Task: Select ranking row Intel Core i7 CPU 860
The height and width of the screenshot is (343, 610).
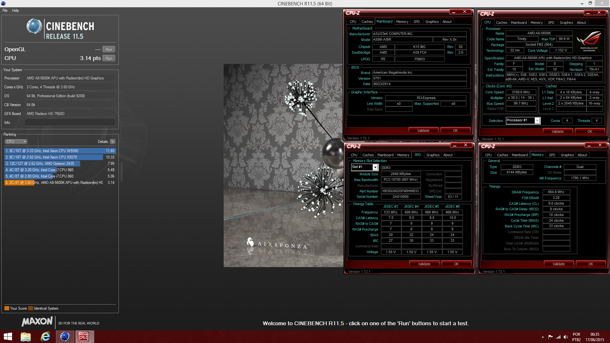Action: click(x=60, y=176)
